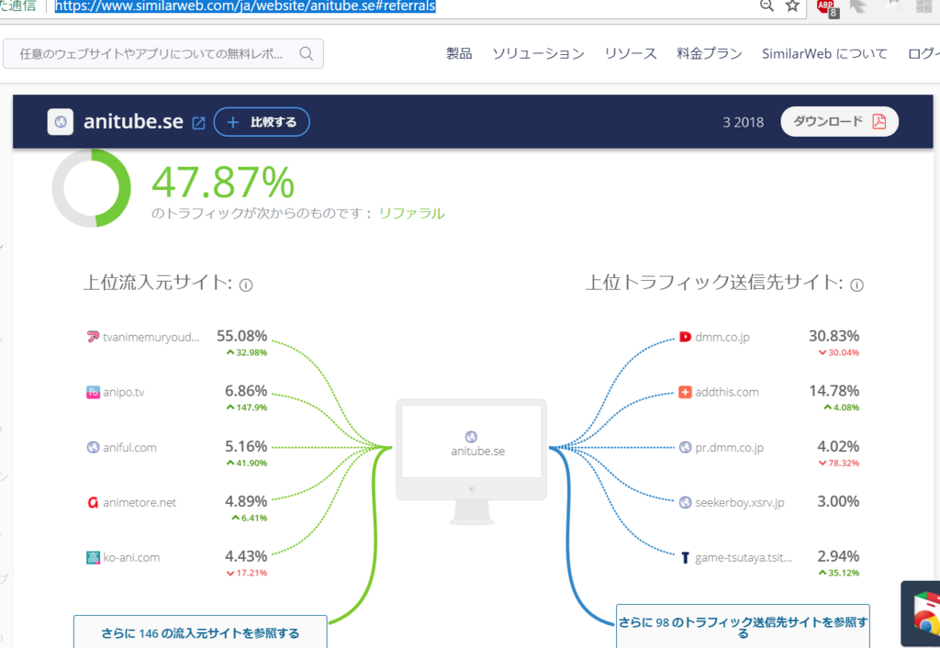Click the 3 2018 date label
The height and width of the screenshot is (648, 940).
(x=743, y=122)
